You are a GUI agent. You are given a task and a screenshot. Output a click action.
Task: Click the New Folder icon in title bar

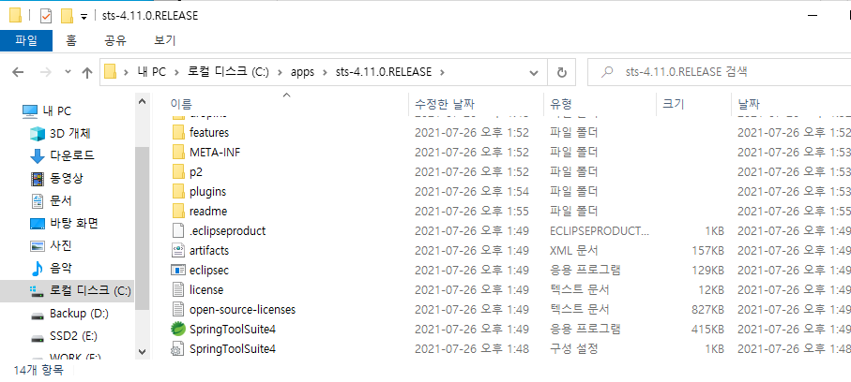coord(67,16)
